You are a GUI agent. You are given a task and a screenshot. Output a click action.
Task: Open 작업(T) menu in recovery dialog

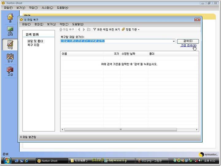click(x=64, y=24)
